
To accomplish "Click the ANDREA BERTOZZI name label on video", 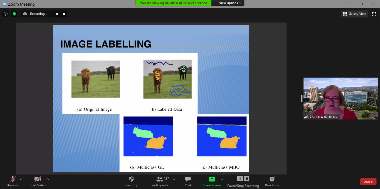I will pyautogui.click(x=324, y=117).
